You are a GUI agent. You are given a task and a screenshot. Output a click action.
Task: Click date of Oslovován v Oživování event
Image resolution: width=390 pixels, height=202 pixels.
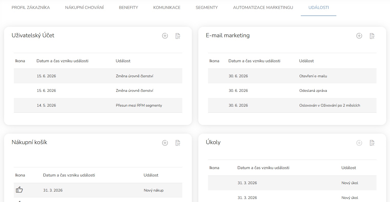pyautogui.click(x=238, y=105)
